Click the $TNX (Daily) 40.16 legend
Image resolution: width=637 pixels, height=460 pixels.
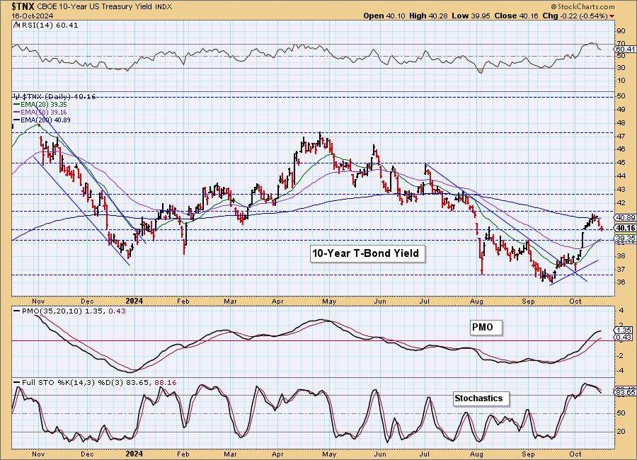coord(58,96)
